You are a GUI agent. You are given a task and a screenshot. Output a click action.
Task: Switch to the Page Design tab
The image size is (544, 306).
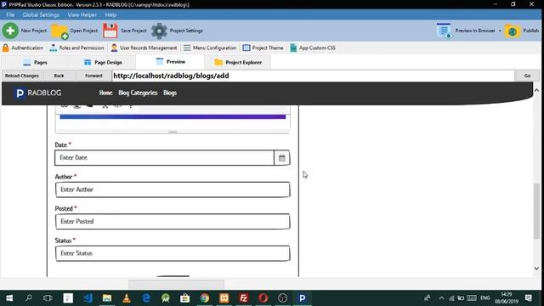click(103, 62)
